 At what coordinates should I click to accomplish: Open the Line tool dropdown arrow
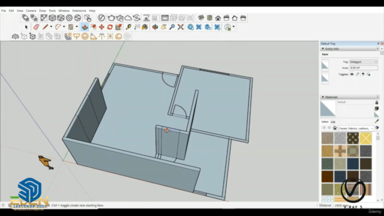(x=51, y=26)
